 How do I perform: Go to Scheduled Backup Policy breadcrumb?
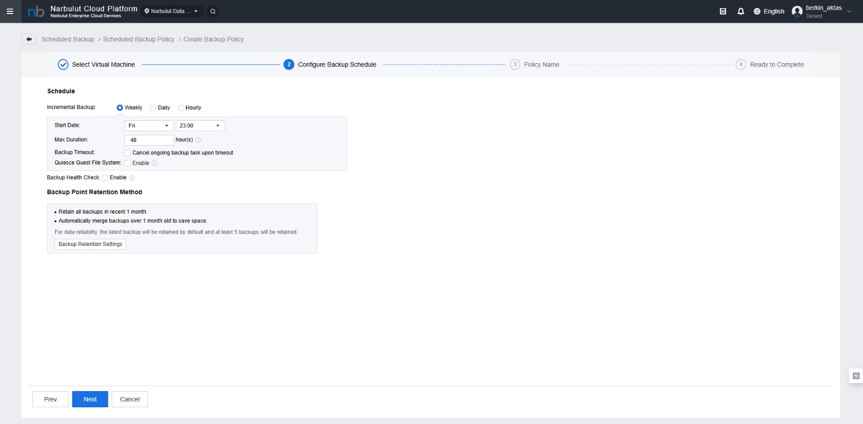click(139, 39)
